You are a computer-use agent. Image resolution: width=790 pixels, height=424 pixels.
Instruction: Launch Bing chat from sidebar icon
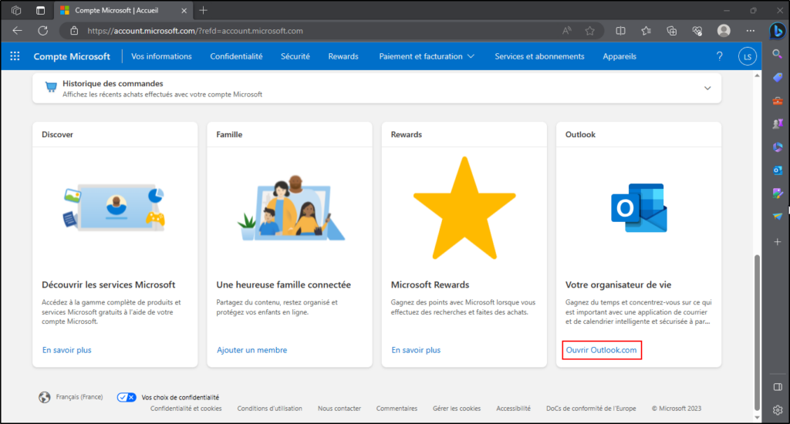[778, 31]
